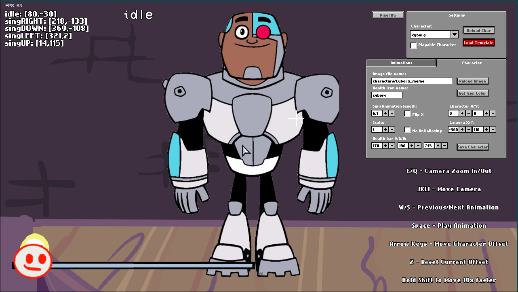
Task: Increase Camera Y with its plus button
Action: [486, 129]
